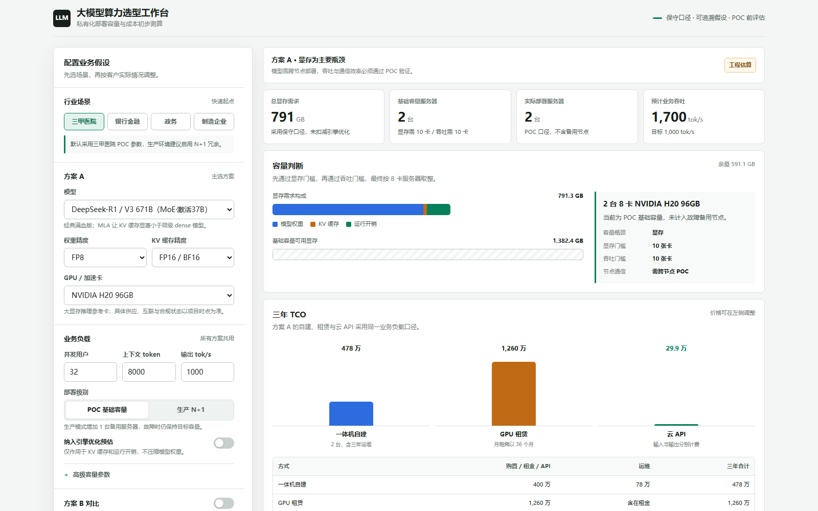
Task: Click the GPU 租赁 table row label
Action: 290,503
